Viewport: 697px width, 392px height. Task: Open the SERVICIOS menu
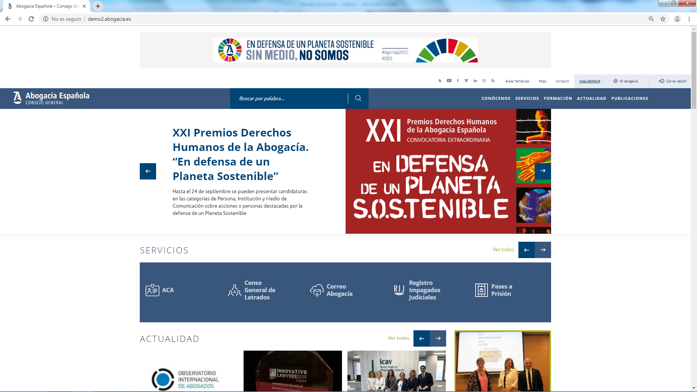point(527,98)
